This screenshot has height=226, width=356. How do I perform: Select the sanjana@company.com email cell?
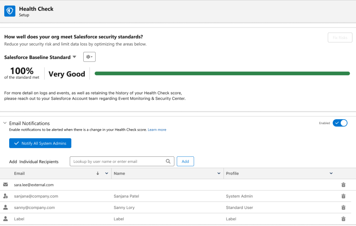[x=36, y=196]
